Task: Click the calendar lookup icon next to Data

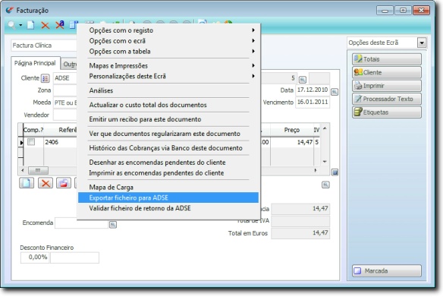Action: [x=335, y=92]
